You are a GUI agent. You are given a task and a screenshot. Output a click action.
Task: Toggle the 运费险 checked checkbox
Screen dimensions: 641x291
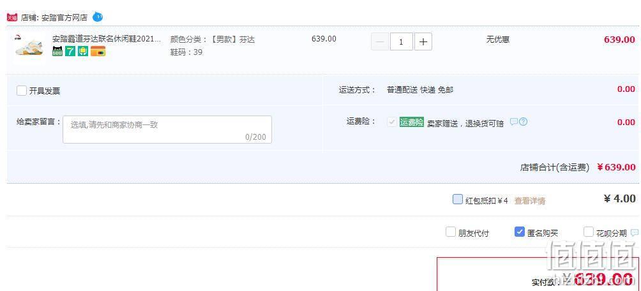point(391,122)
